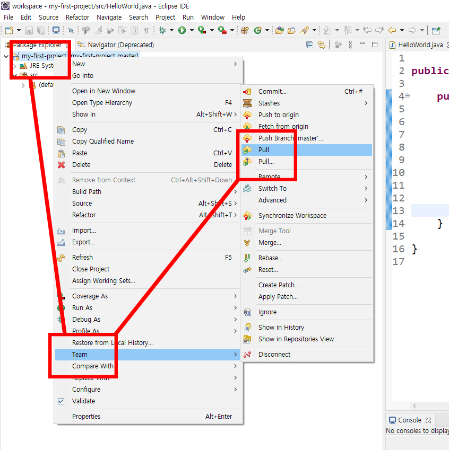The height and width of the screenshot is (450, 449).
Task: Click the Back navigation arrow
Action: (392, 30)
